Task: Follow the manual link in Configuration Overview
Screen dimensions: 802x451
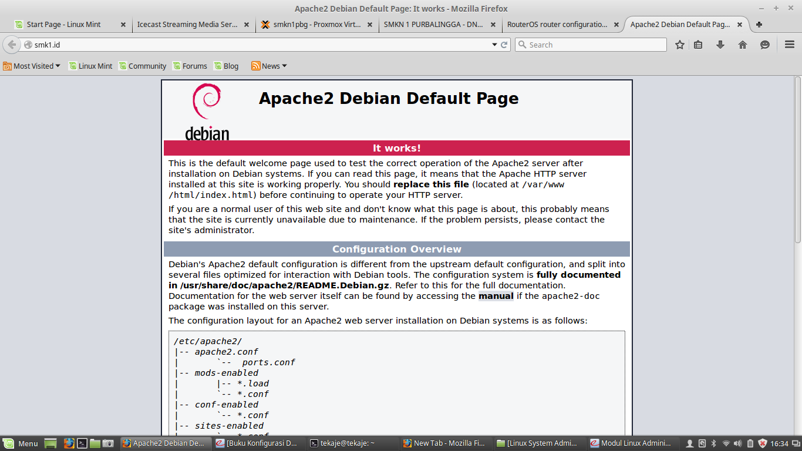Action: tap(496, 296)
